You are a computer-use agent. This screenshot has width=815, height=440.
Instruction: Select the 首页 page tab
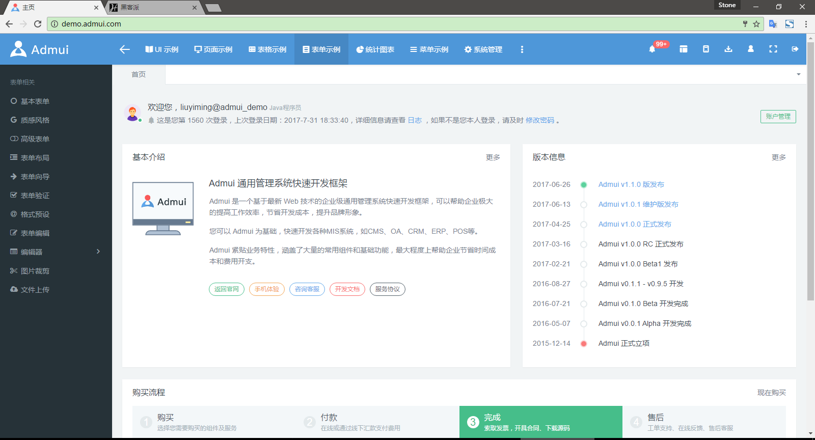(x=139, y=74)
